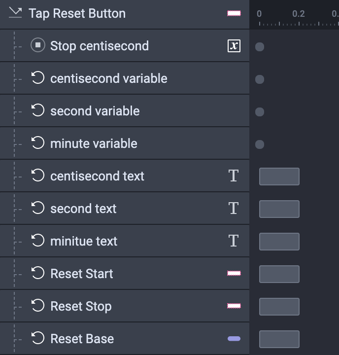Viewport: 339px width, 355px height.
Task: Click the stop icon beside Stop centisecond
Action: (37, 46)
